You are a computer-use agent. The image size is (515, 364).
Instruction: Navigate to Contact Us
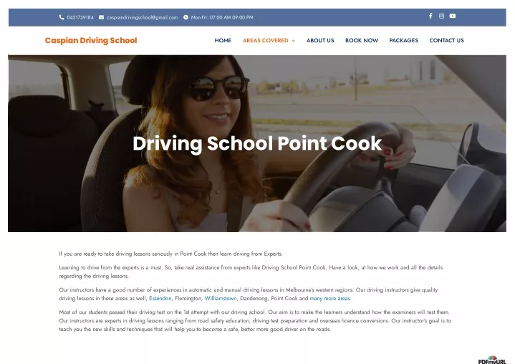447,40
